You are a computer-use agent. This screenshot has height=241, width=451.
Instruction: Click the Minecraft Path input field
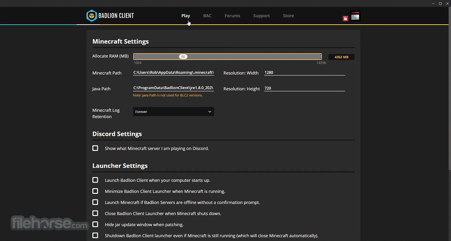[173, 72]
